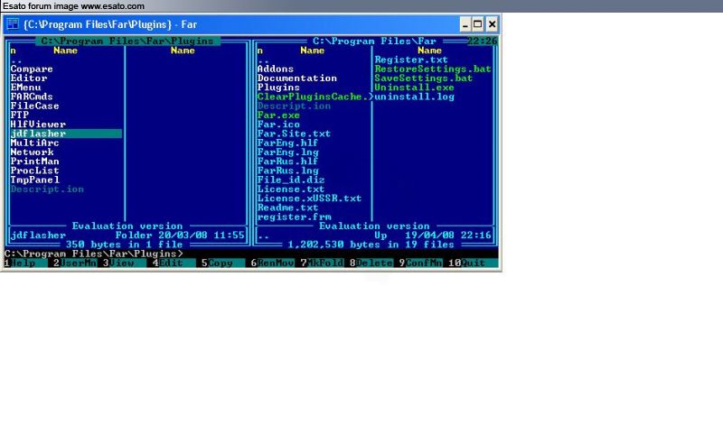Select the FTP plugin folder
The image size is (723, 434).
point(20,115)
